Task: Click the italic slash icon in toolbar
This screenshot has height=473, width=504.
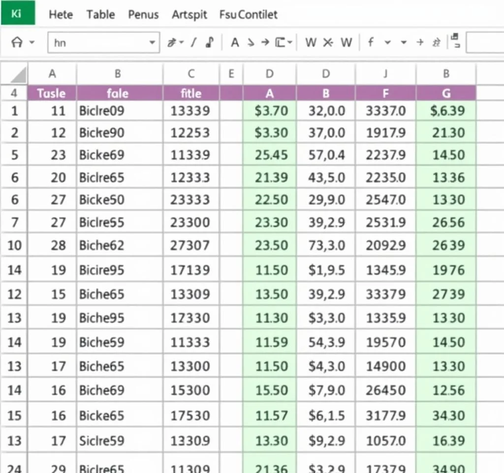Action: coord(194,43)
